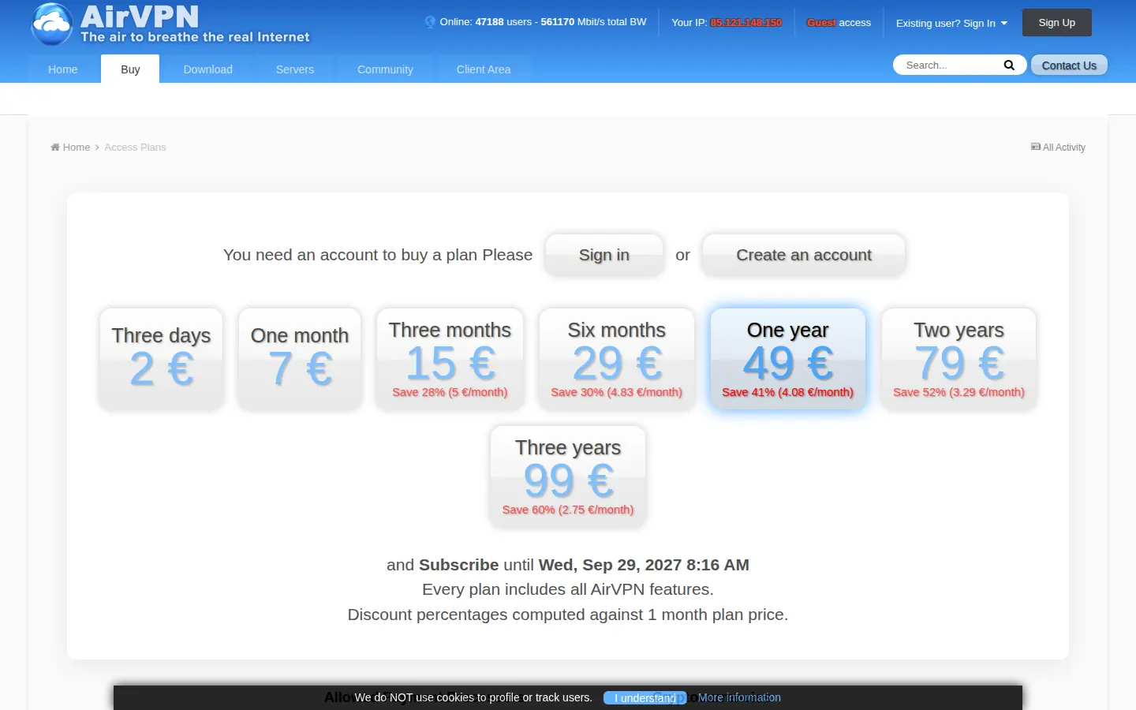Open the Client Area tab
Image resolution: width=1136 pixels, height=710 pixels.
484,69
